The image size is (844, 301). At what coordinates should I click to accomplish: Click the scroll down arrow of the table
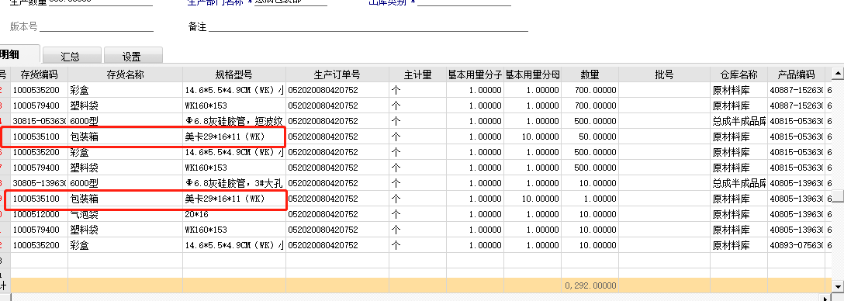838,285
